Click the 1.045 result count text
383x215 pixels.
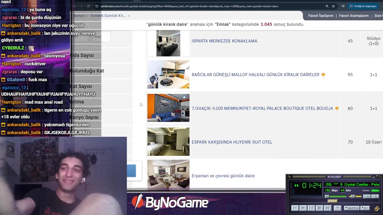pyautogui.click(x=266, y=24)
